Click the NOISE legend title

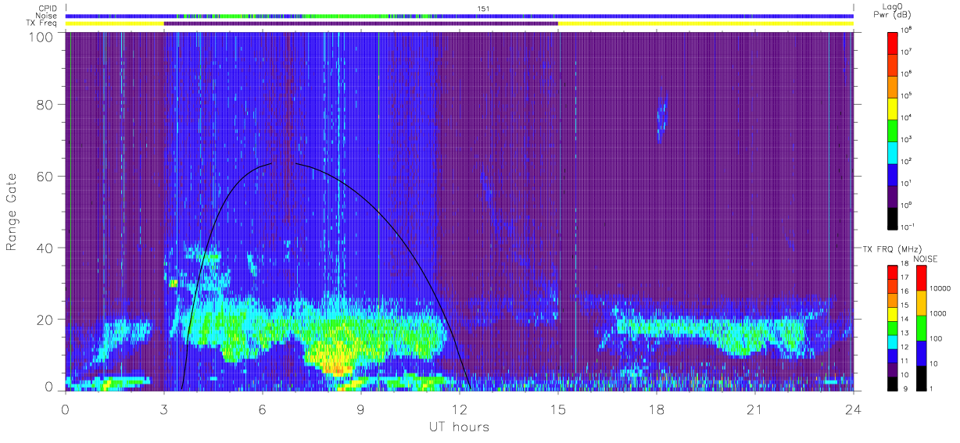point(924,259)
